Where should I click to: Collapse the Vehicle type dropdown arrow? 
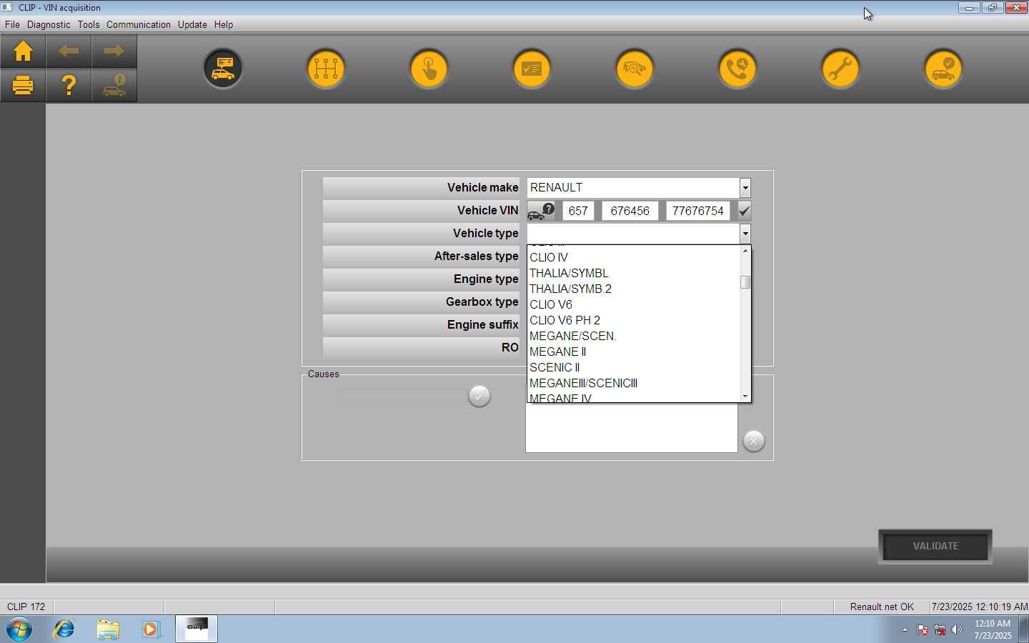[745, 234]
